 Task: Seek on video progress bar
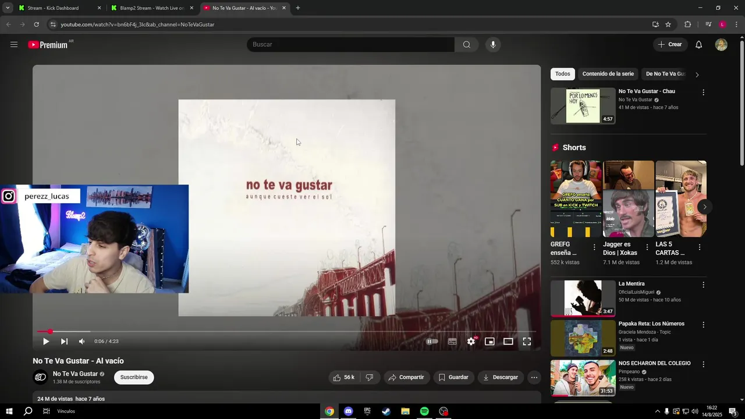click(286, 332)
